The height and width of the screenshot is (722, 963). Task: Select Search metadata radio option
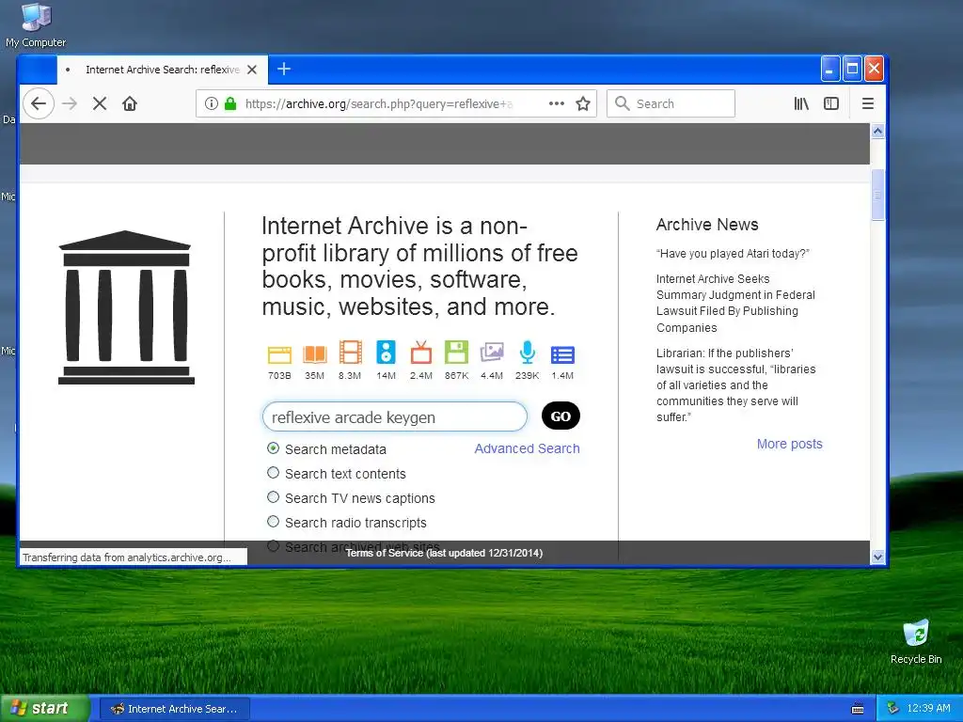(274, 448)
